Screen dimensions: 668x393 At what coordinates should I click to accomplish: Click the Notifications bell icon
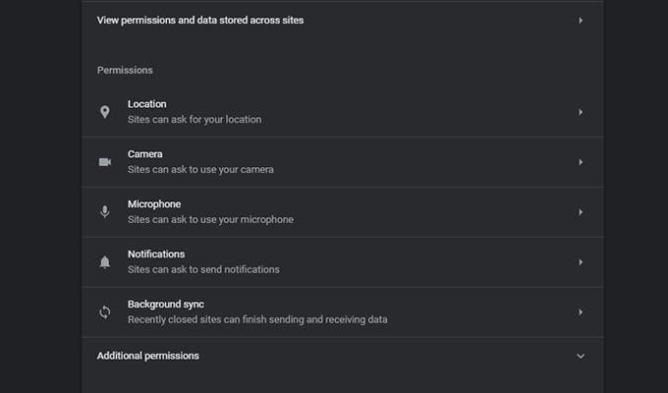[105, 262]
